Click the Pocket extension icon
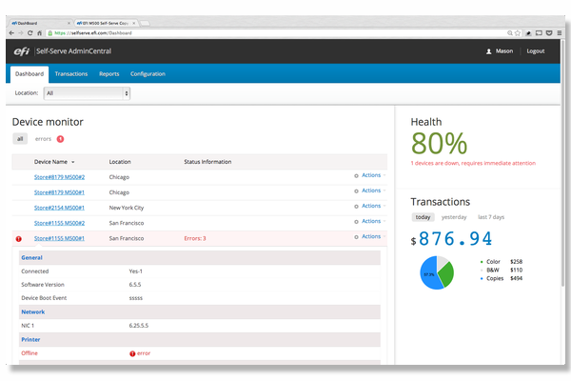This screenshot has height=381, width=571. click(549, 32)
